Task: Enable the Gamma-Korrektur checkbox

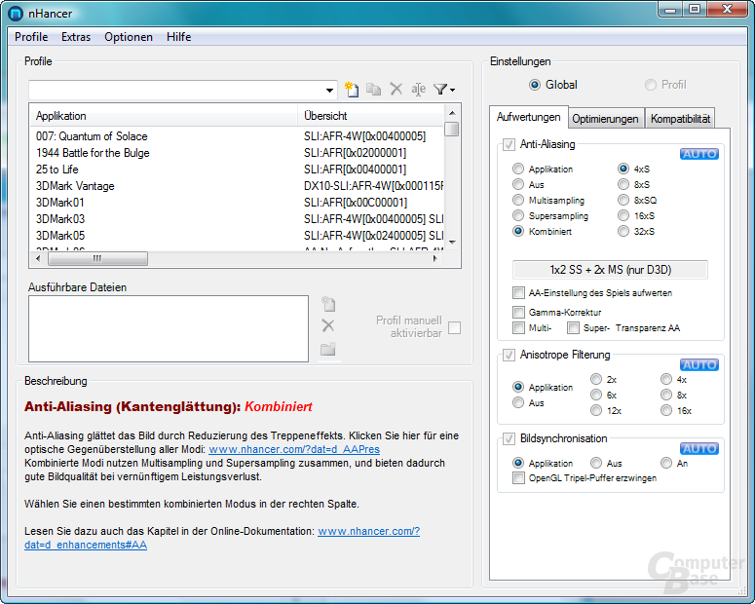Action: coord(518,312)
